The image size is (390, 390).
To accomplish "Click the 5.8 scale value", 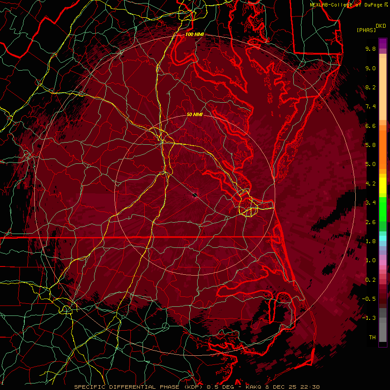I will 370,145.
